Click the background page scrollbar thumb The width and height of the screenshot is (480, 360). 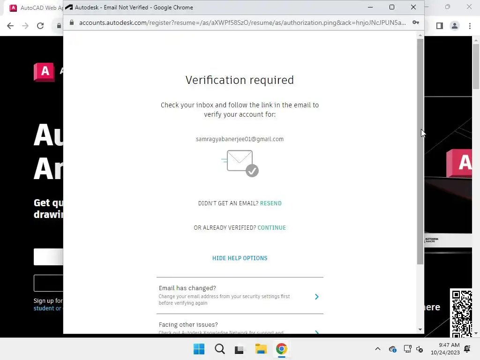[476, 67]
